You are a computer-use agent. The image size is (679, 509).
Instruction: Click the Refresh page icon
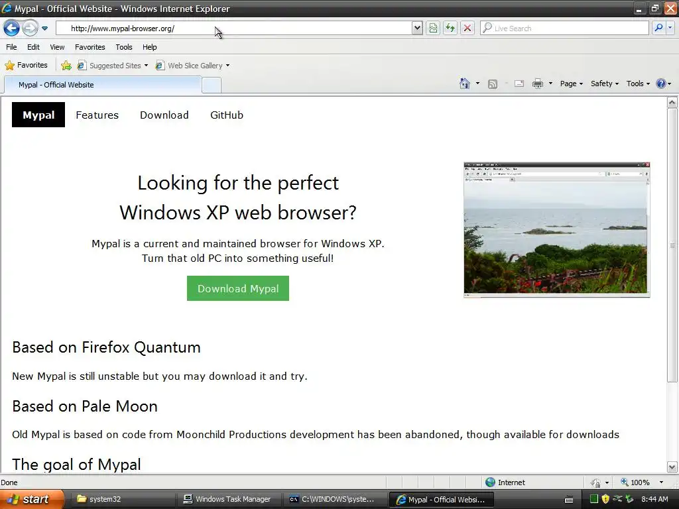(450, 28)
